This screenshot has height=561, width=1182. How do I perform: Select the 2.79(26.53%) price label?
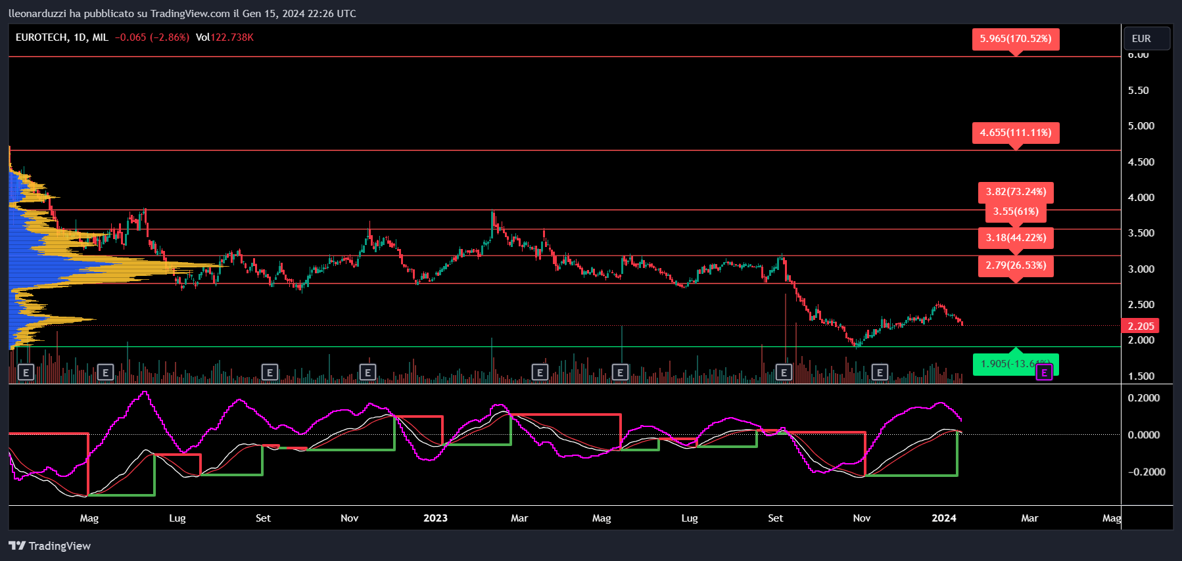pos(1016,265)
